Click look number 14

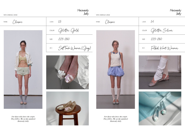coord(152,21)
